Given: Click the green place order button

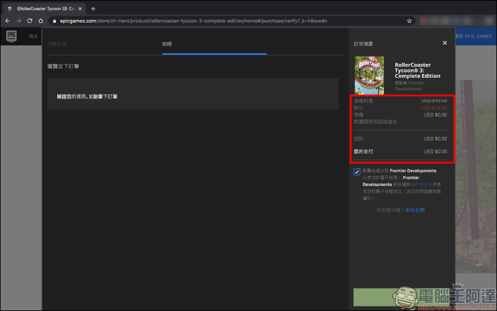Looking at the screenshot, I should [x=400, y=297].
